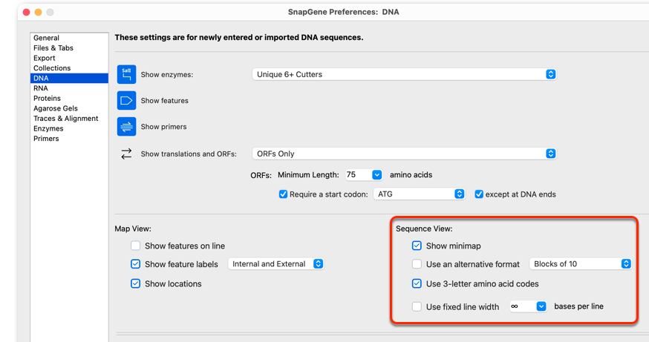The image size is (649, 342).
Task: Open Collections preferences
Action: 69,68
